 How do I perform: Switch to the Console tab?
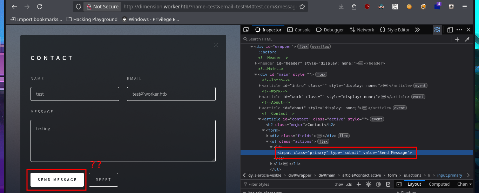coord(299,30)
